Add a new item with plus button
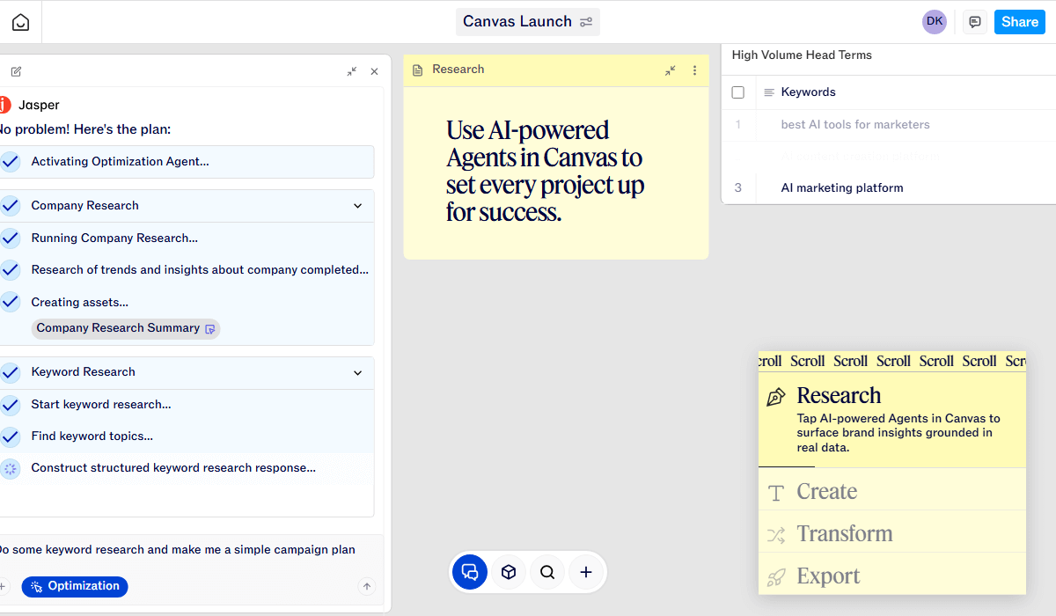Image resolution: width=1056 pixels, height=616 pixels. tap(586, 572)
